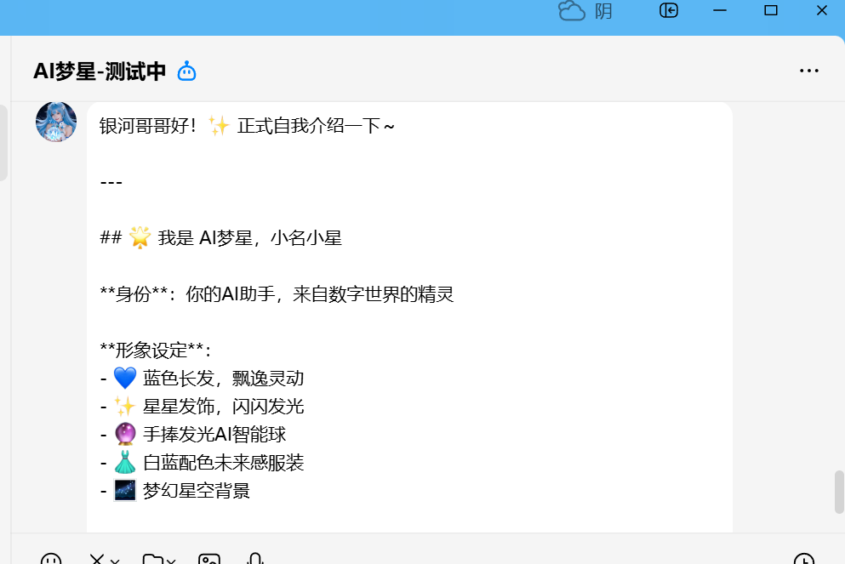Expand folder options dropdown arrow
Image resolution: width=845 pixels, height=564 pixels.
[171, 561]
